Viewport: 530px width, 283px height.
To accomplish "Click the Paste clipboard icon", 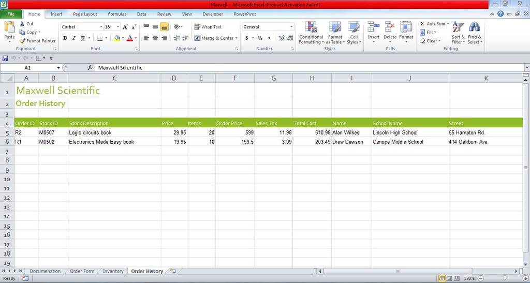I will tap(9, 28).
